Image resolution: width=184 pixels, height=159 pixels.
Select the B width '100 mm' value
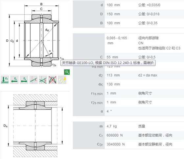pyautogui.click(x=113, y=23)
